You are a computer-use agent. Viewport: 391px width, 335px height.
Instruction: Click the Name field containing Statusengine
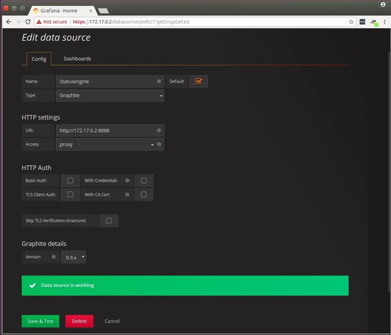click(x=110, y=82)
